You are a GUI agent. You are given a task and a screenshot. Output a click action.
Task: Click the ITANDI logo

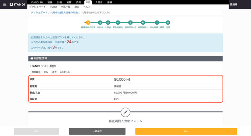[x=17, y=4]
